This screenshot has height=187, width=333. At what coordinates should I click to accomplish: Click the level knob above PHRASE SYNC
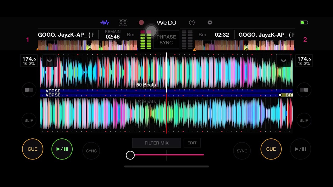point(151,31)
